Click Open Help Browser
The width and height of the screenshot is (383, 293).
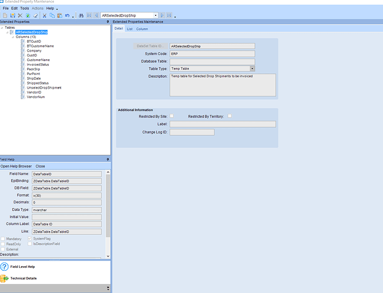16,166
